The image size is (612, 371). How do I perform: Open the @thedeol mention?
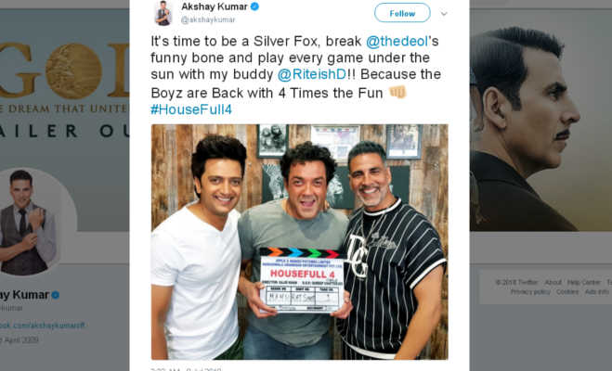click(397, 41)
